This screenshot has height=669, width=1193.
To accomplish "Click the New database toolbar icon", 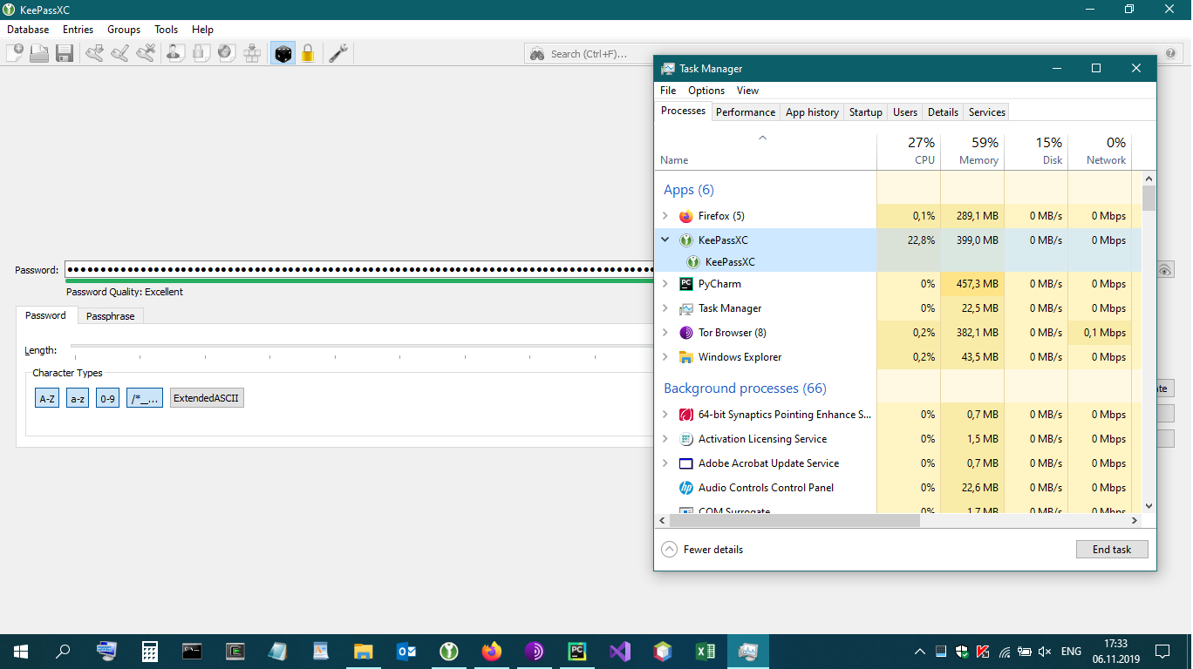I will [15, 53].
